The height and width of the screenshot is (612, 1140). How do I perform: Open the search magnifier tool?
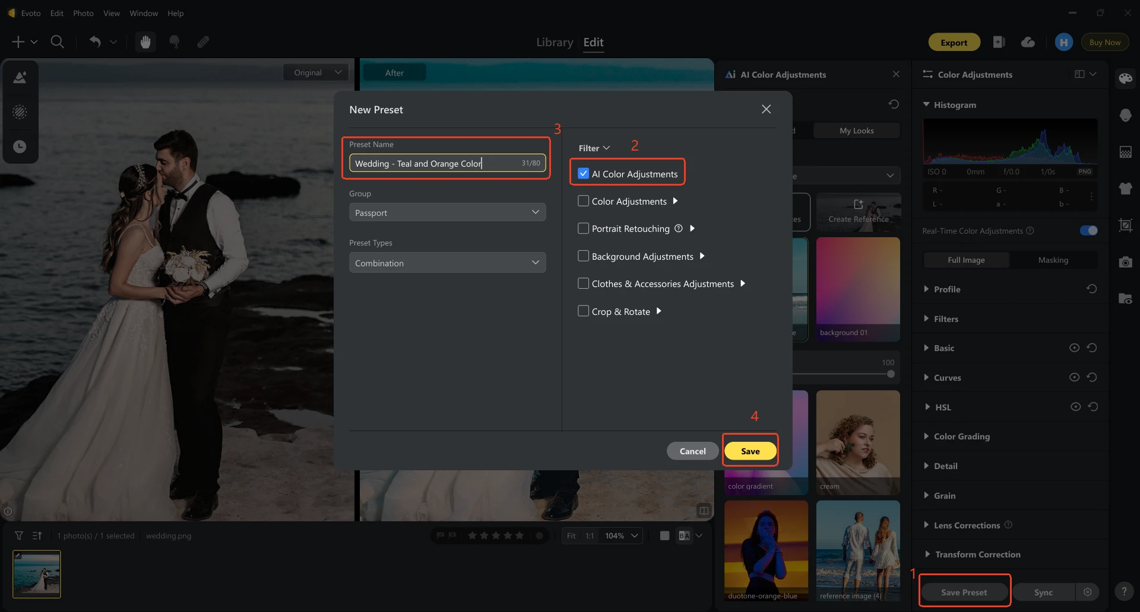[x=58, y=42]
